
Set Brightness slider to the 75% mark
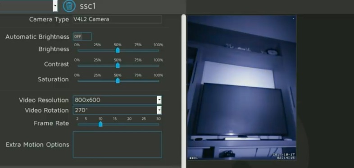point(138,50)
